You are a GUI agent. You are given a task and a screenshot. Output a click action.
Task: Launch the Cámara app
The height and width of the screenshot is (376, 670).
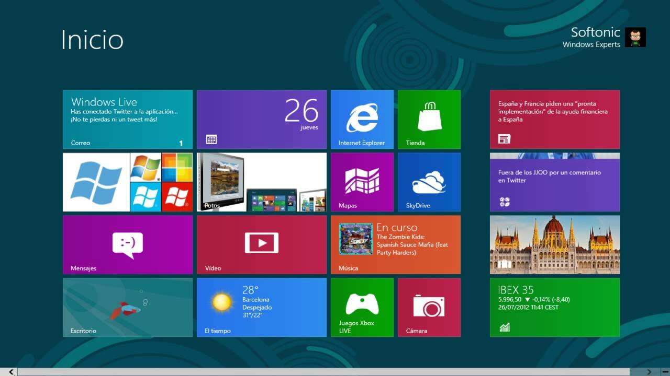coord(429,307)
